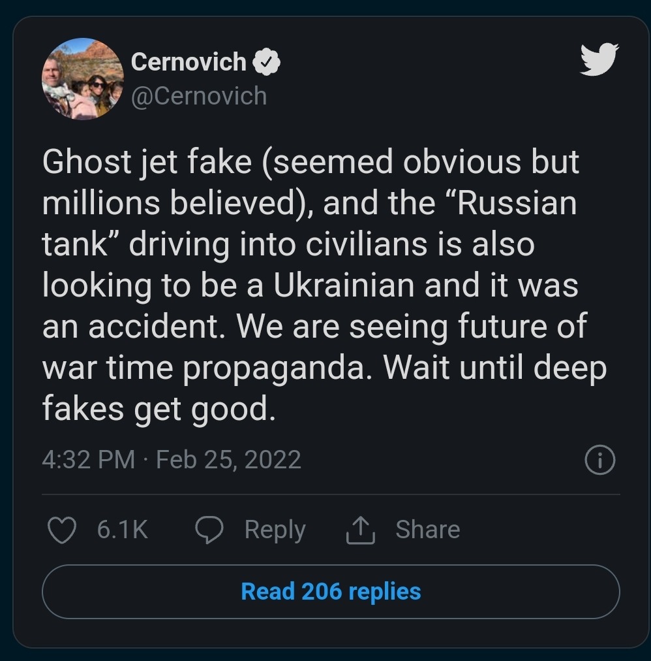Click the 4:32 PM time text

pyautogui.click(x=88, y=460)
